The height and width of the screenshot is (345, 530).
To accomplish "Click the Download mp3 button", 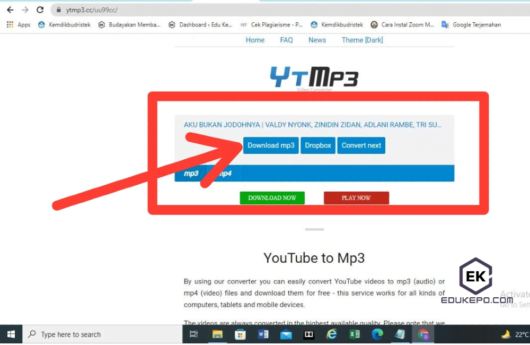I will point(271,145).
